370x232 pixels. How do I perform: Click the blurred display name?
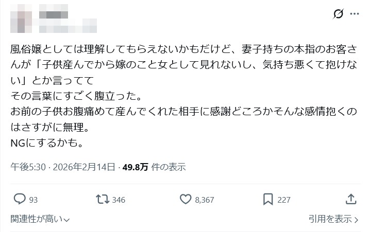point(54,14)
